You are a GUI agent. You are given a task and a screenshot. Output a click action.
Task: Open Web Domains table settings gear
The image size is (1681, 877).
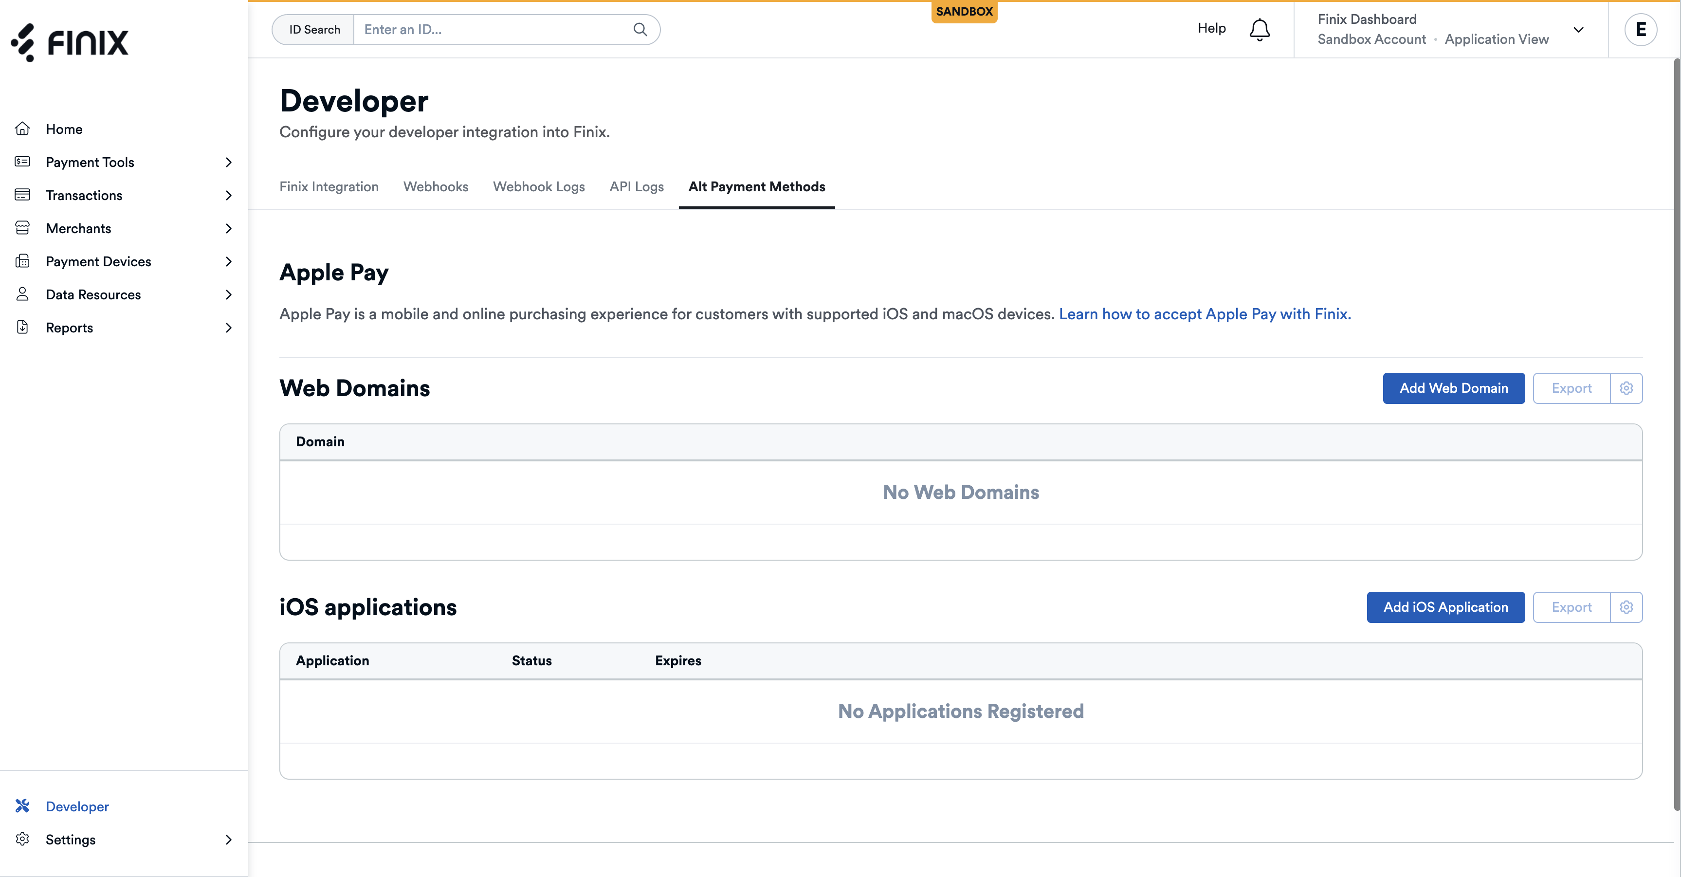[1626, 388]
